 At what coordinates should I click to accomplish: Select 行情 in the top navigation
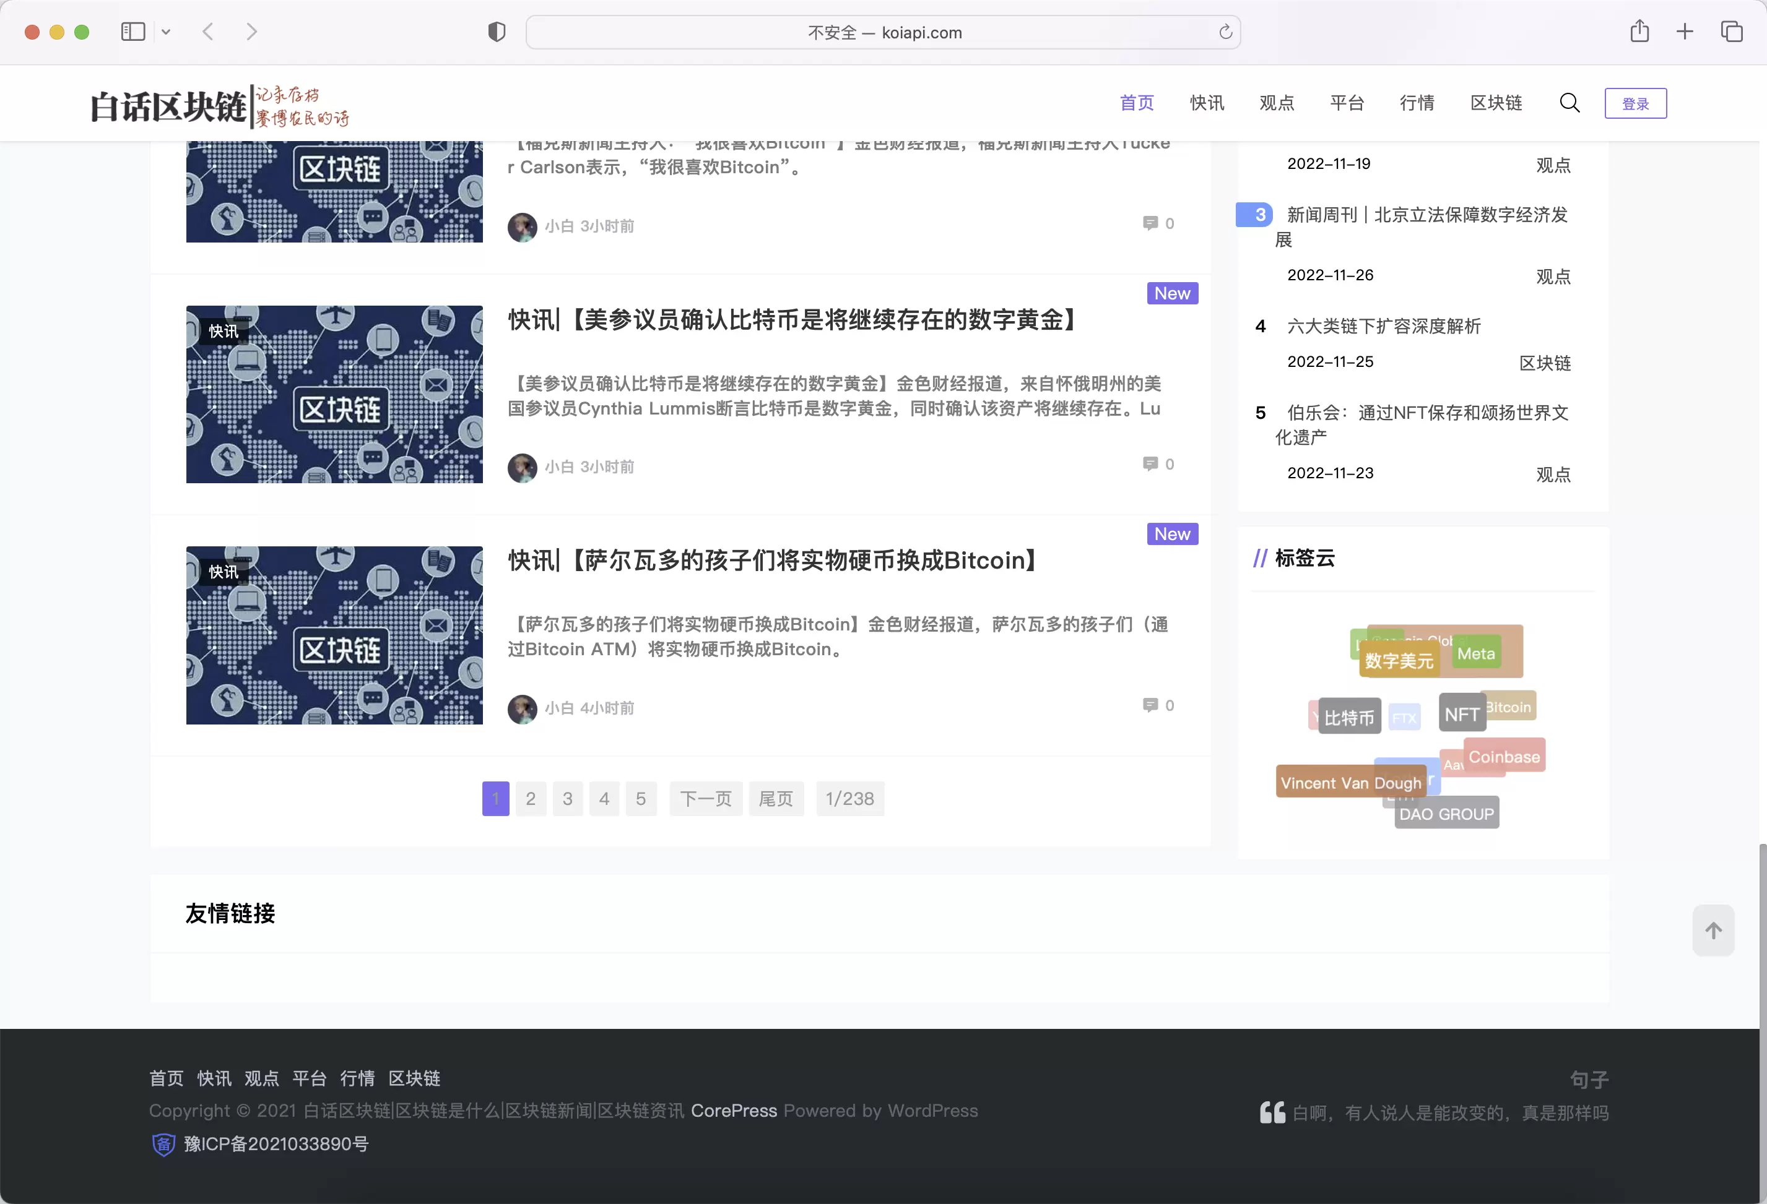point(1417,103)
